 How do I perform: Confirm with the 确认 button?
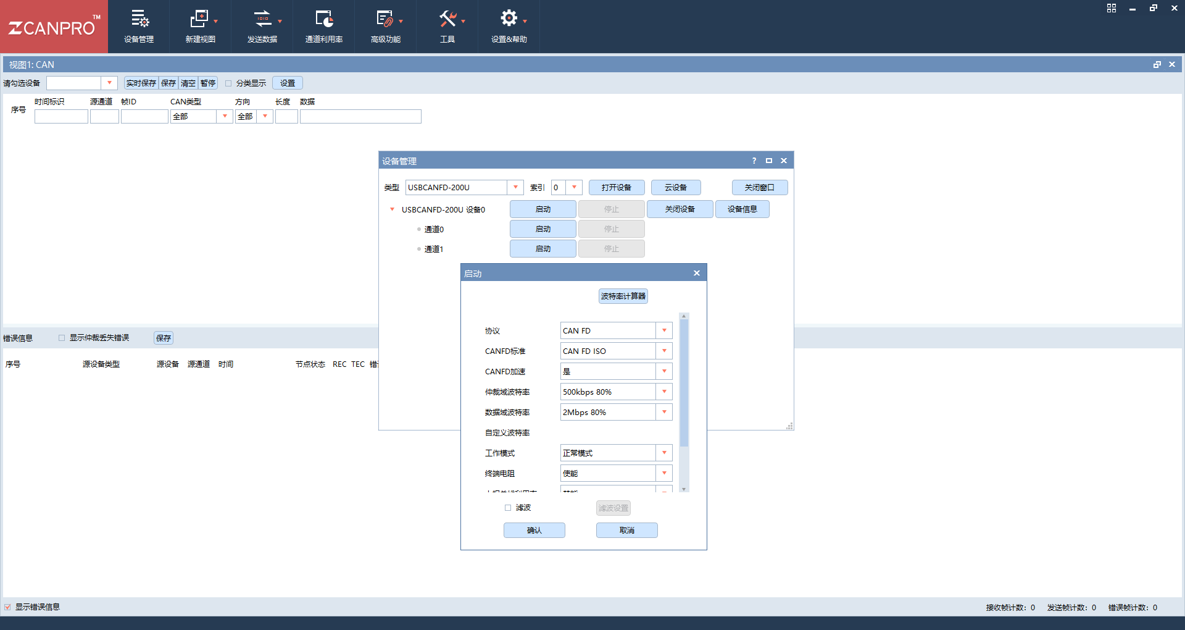click(x=534, y=531)
